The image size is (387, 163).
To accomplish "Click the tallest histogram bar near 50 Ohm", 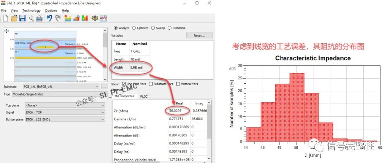I will [297, 107].
